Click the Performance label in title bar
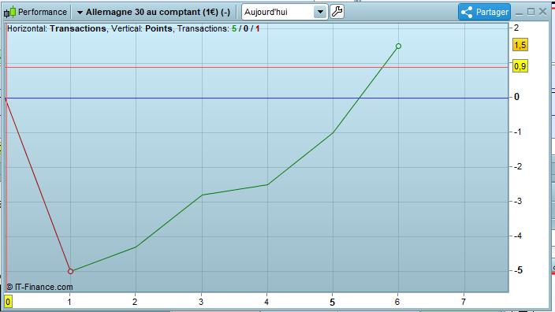This screenshot has width=555, height=312. (43, 12)
